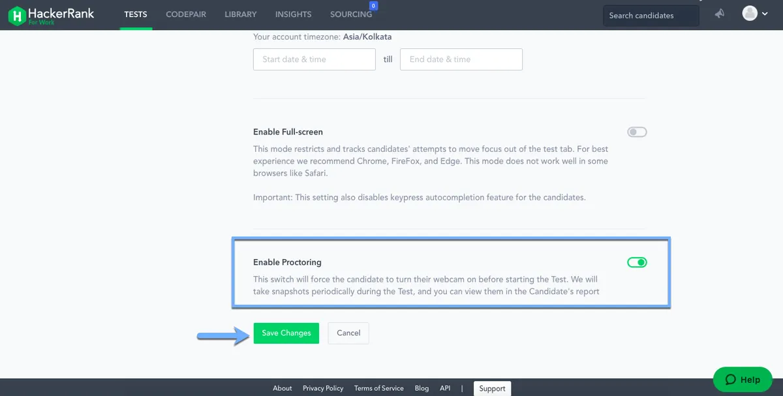
Task: Open the Terms of Service link
Action: [378, 388]
